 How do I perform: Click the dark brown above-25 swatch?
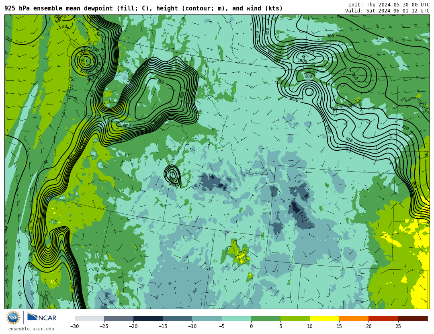pyautogui.click(x=413, y=318)
